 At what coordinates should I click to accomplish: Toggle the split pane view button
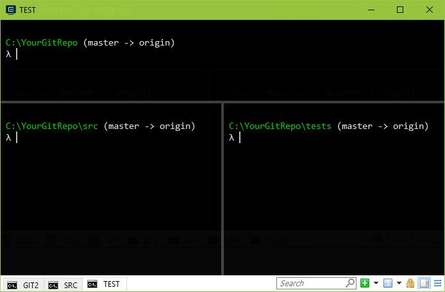point(424,283)
